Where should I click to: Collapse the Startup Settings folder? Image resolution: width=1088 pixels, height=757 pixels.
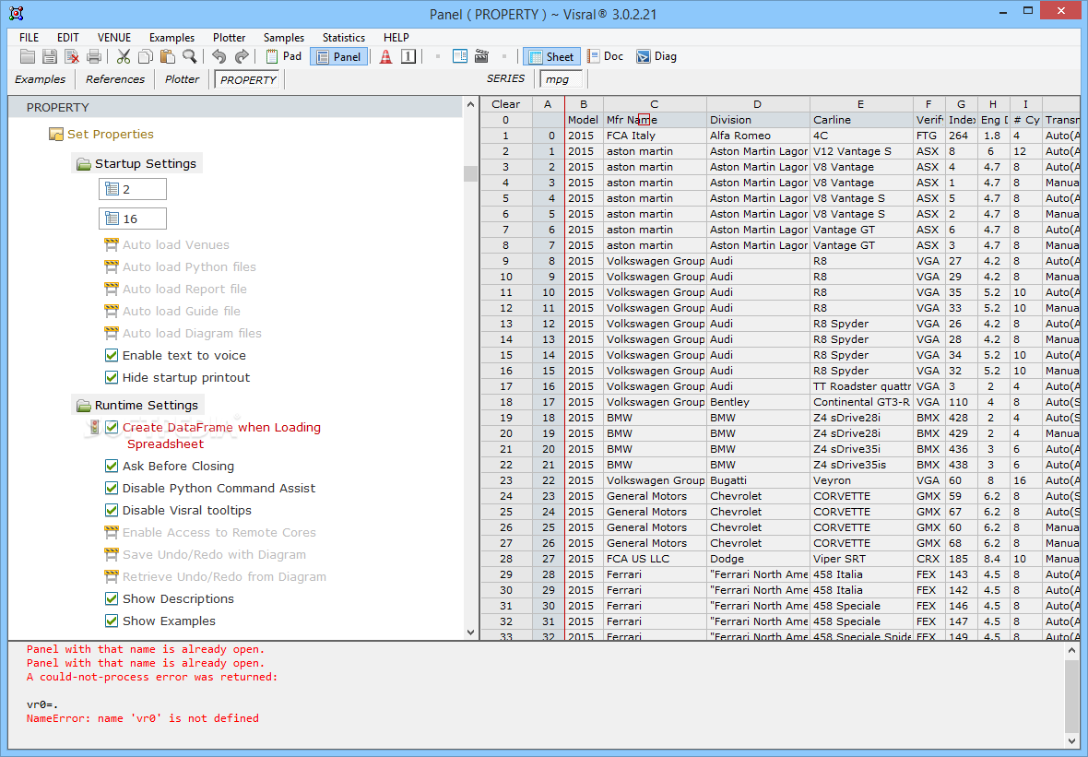[83, 164]
